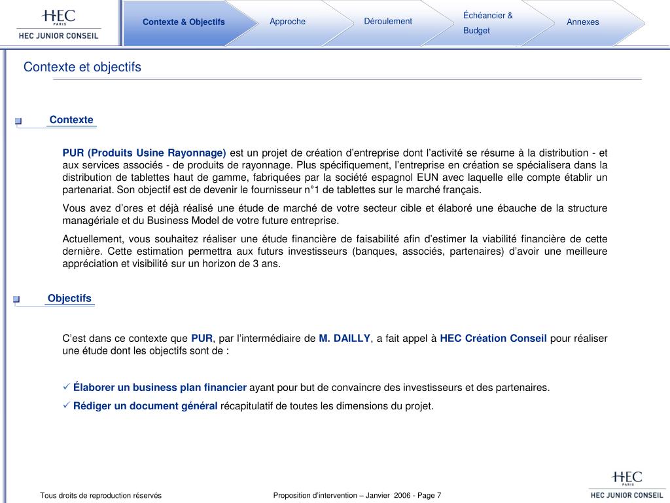Click paragraph starting Vous avez d'ores et déjà

coord(334,214)
